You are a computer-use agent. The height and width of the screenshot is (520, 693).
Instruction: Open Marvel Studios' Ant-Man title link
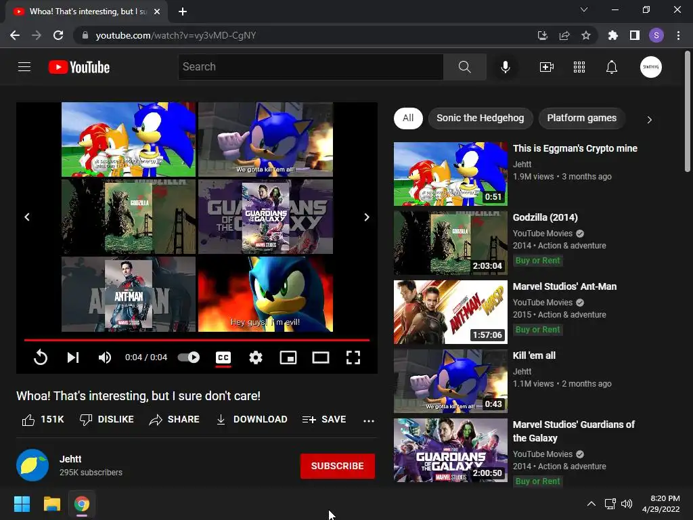click(564, 286)
